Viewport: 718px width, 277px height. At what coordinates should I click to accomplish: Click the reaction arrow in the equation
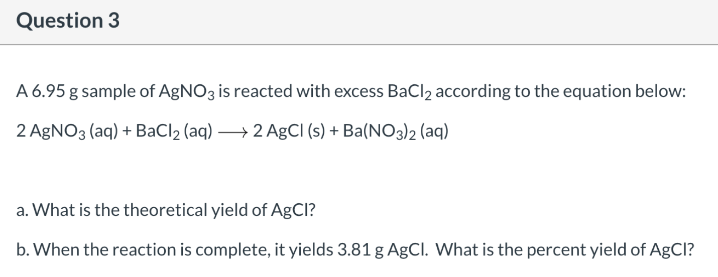[232, 132]
